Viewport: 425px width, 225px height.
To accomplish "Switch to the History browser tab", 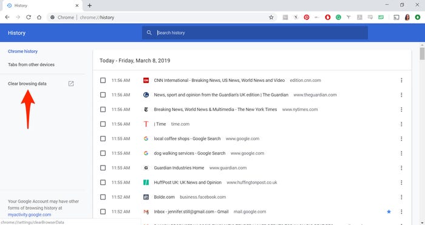I will (x=42, y=5).
